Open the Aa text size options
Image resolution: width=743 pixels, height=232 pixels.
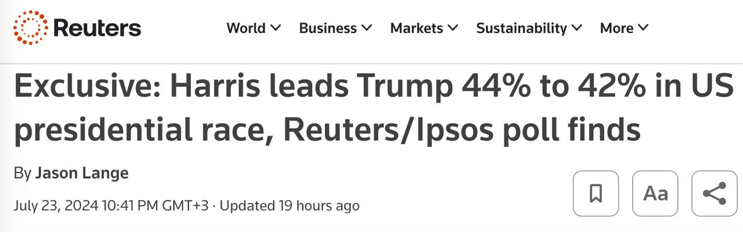tap(655, 194)
